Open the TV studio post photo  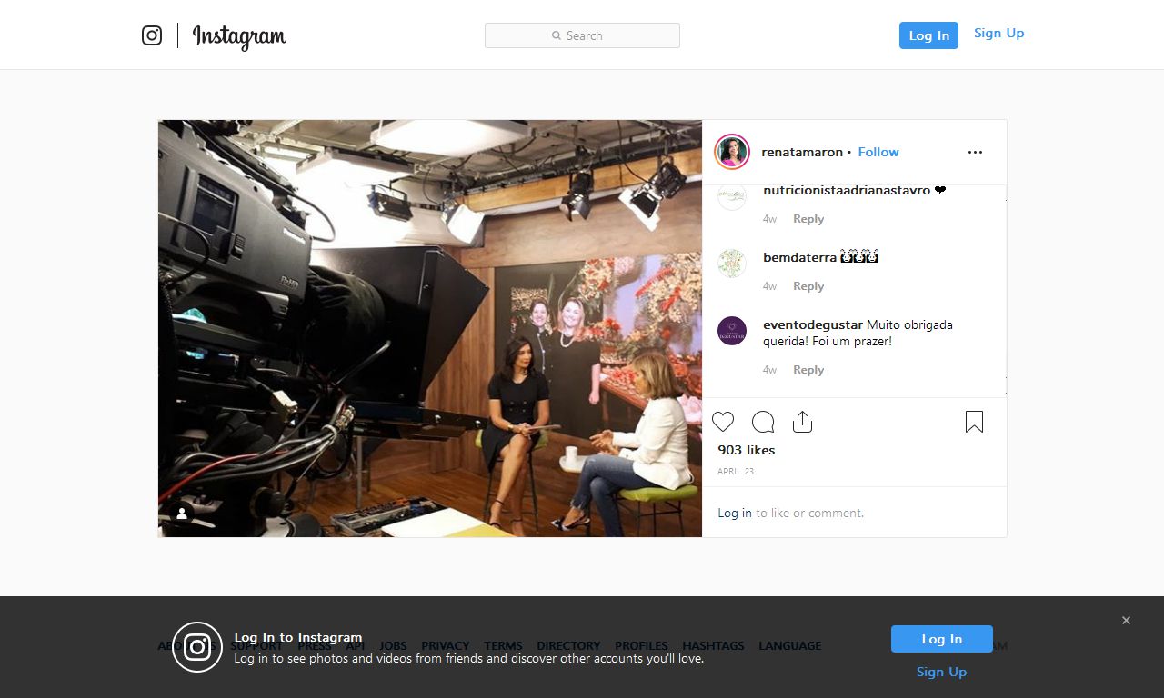pyautogui.click(x=429, y=328)
